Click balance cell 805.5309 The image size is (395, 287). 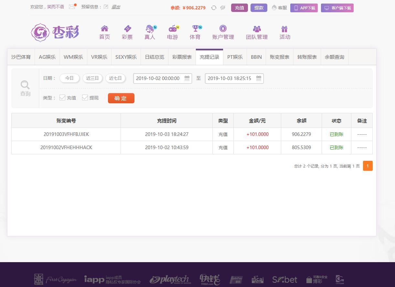(302, 148)
